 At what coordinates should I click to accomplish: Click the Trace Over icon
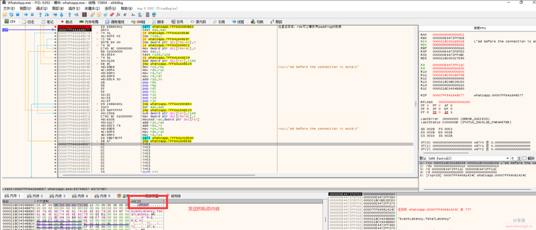(x=61, y=15)
